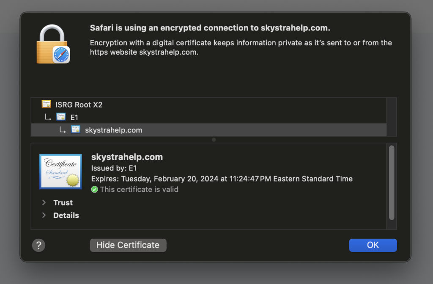Viewport: 433px width, 284px height.
Task: Click the Details section label
Action: (x=66, y=215)
